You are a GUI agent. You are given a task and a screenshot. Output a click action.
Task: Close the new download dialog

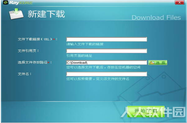coord(179,2)
